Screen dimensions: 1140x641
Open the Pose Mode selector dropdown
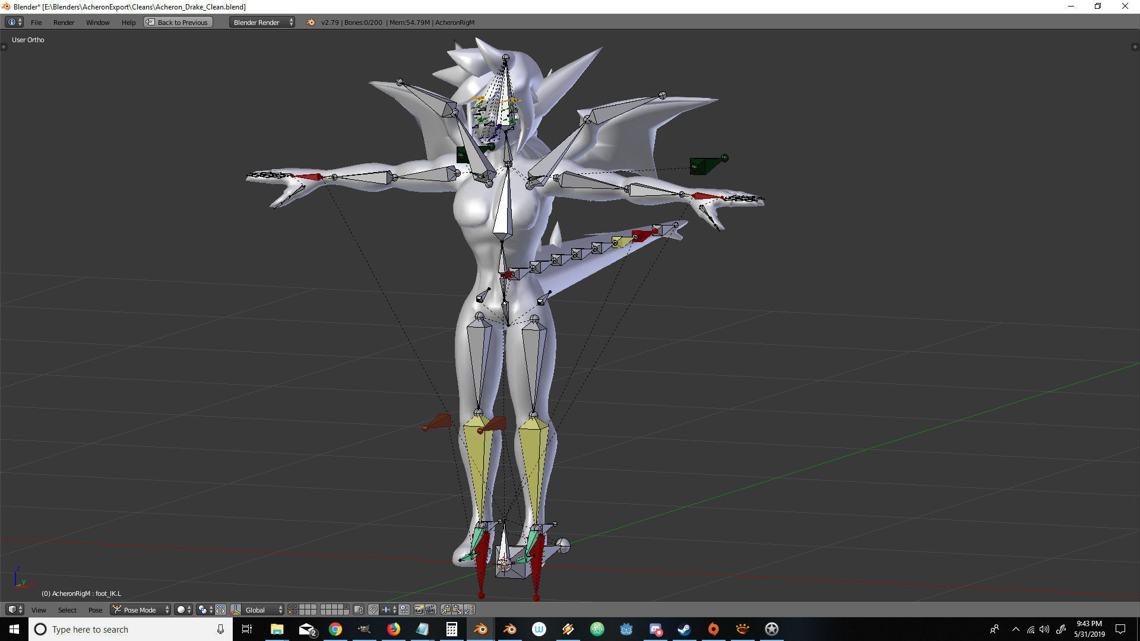coord(141,610)
